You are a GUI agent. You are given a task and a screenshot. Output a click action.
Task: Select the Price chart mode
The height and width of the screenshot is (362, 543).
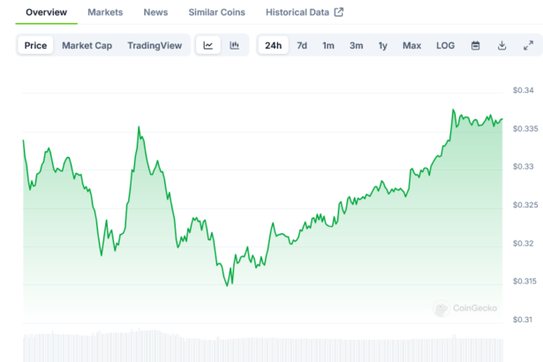point(36,46)
